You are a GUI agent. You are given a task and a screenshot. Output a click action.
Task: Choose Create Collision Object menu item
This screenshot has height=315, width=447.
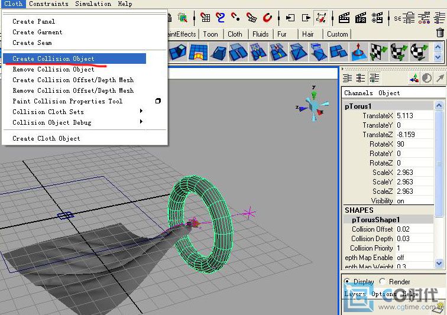(74, 59)
